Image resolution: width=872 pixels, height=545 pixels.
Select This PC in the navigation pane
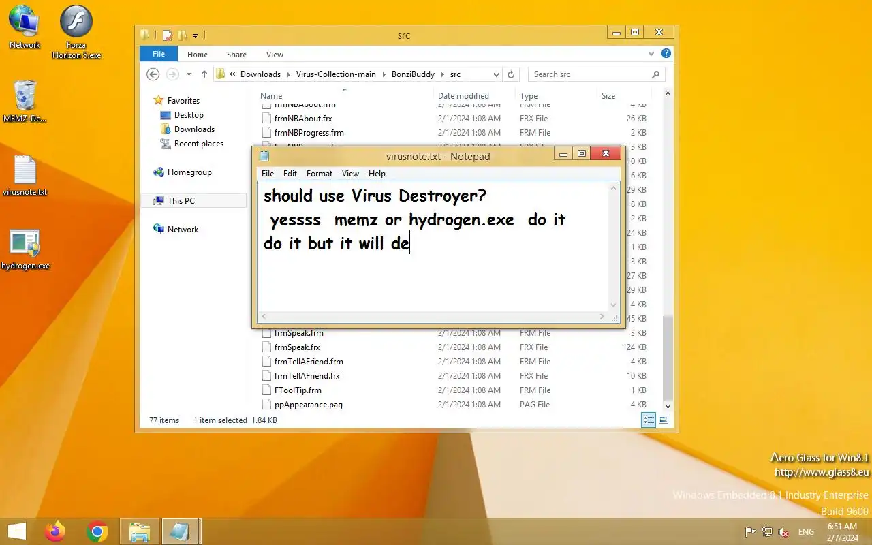pos(193,201)
